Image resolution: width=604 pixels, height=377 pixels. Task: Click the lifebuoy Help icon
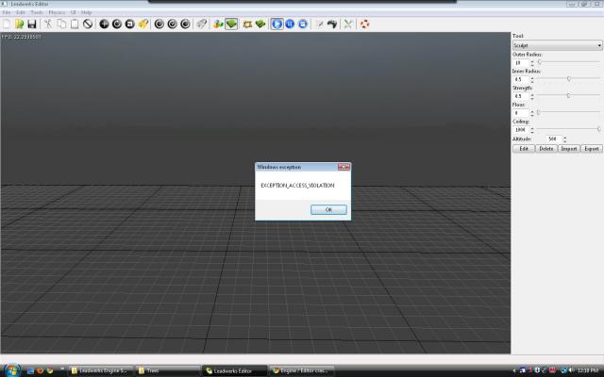click(x=365, y=24)
